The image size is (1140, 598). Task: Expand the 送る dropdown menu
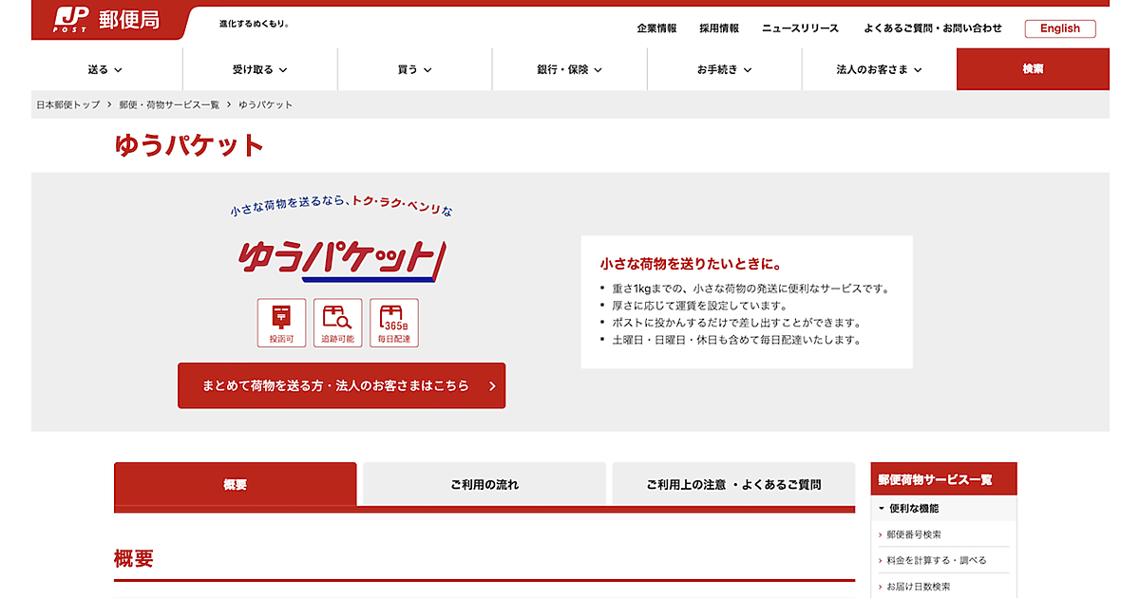[x=105, y=69]
